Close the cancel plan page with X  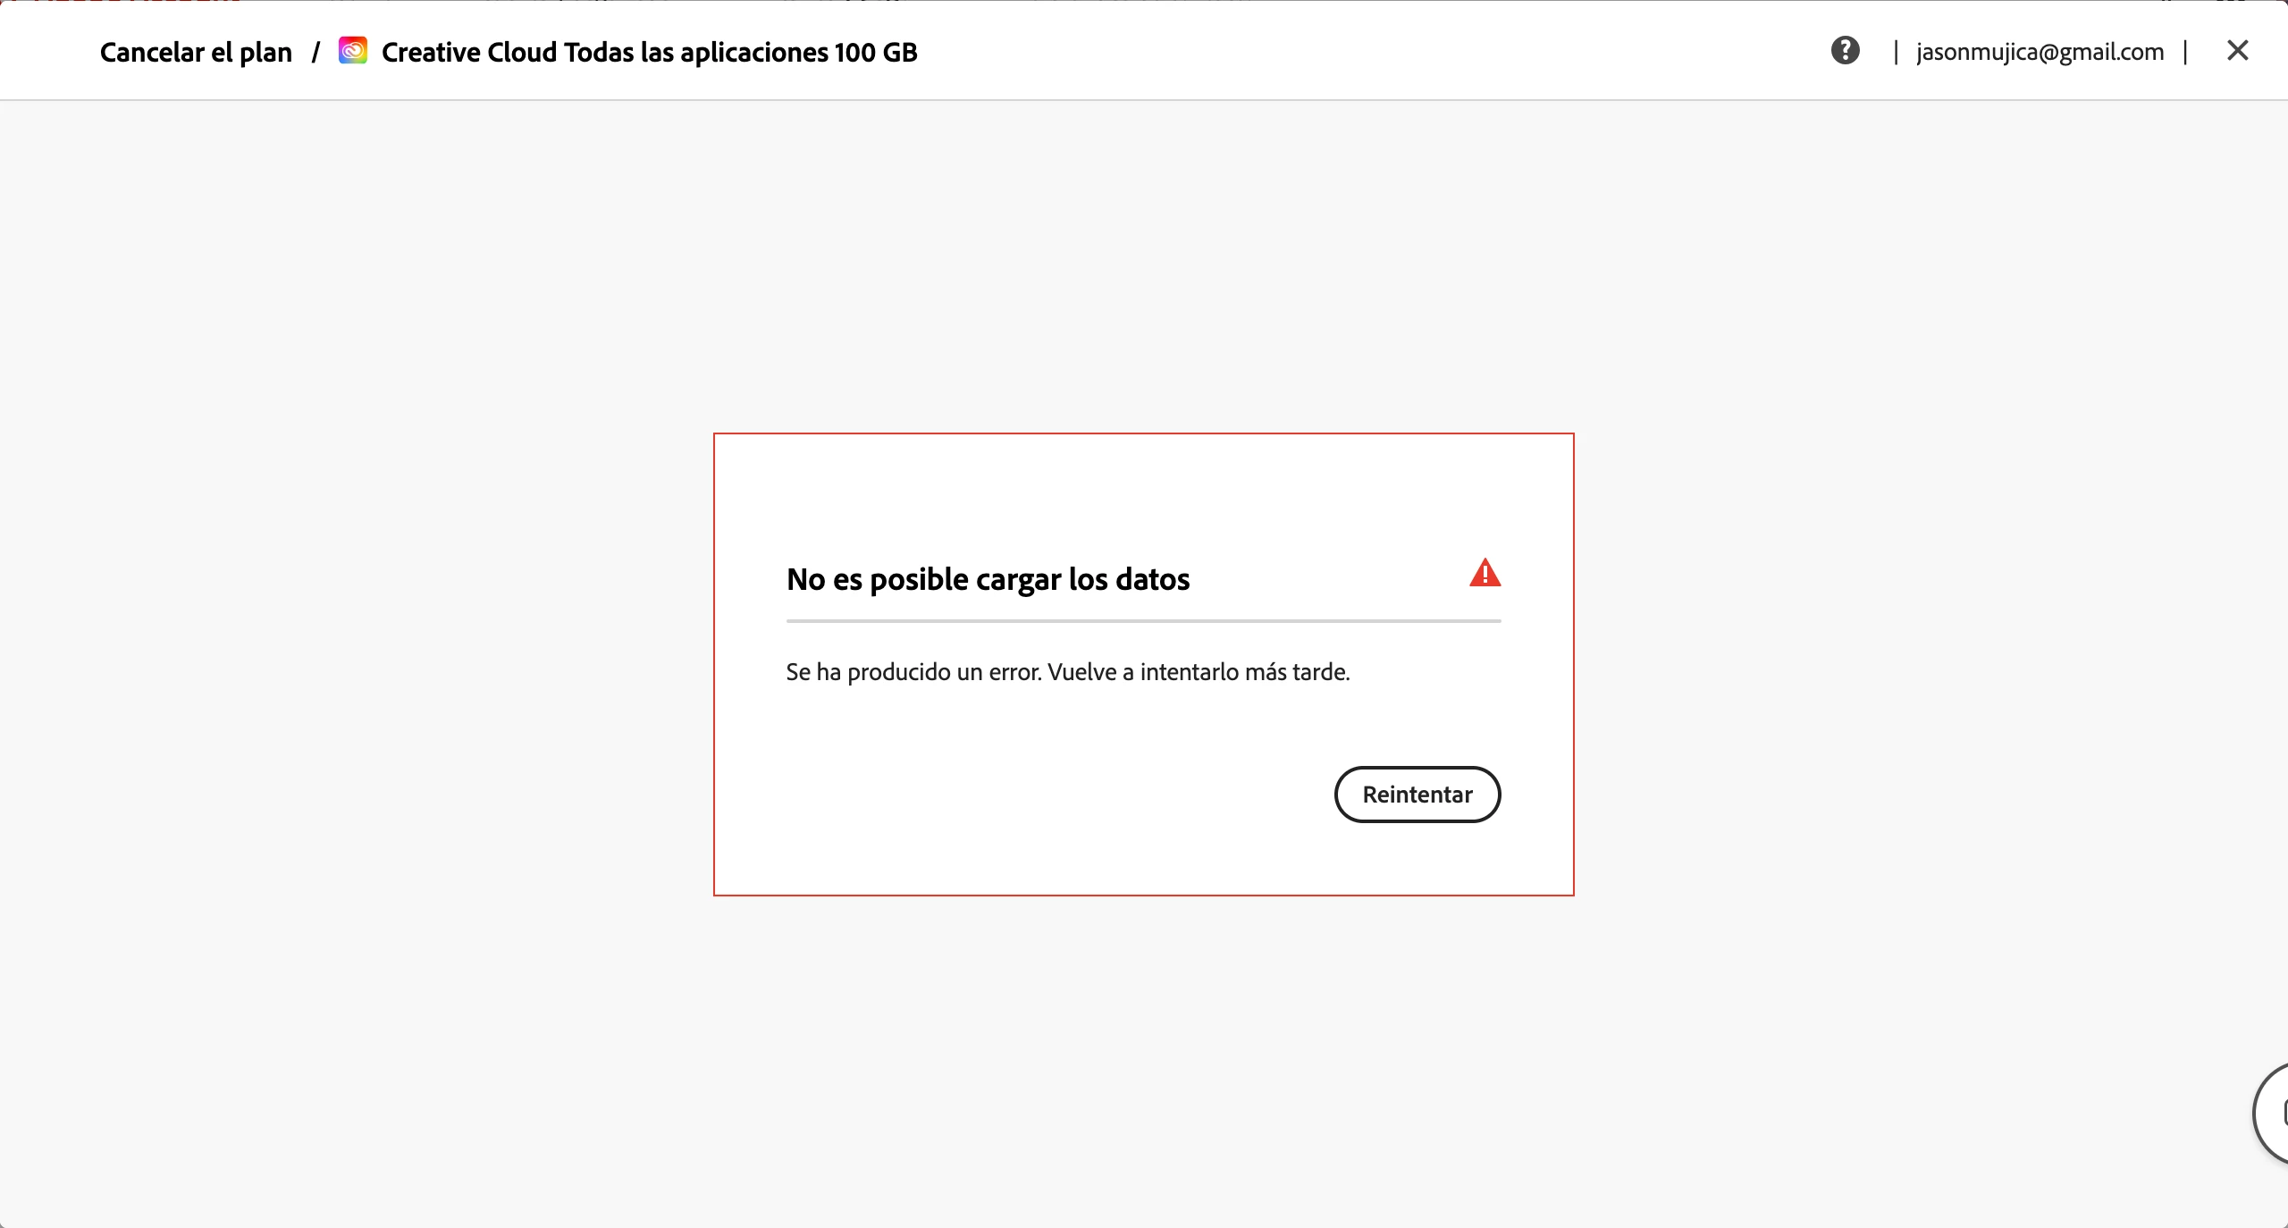(2237, 51)
